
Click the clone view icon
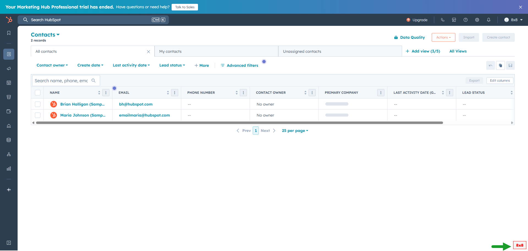tap(501, 65)
